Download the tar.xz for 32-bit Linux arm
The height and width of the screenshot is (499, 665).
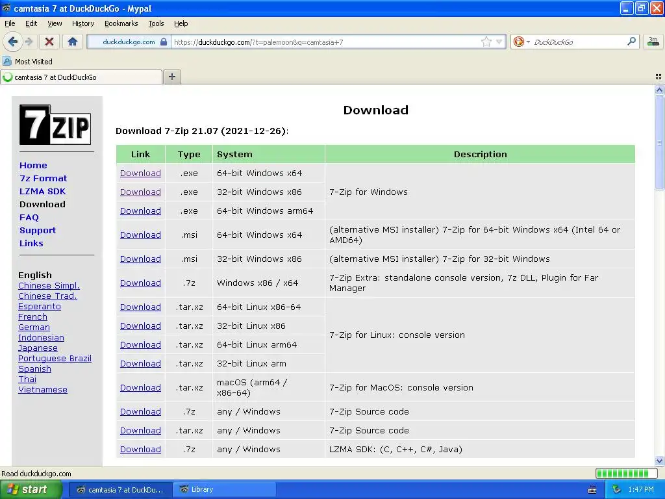140,364
